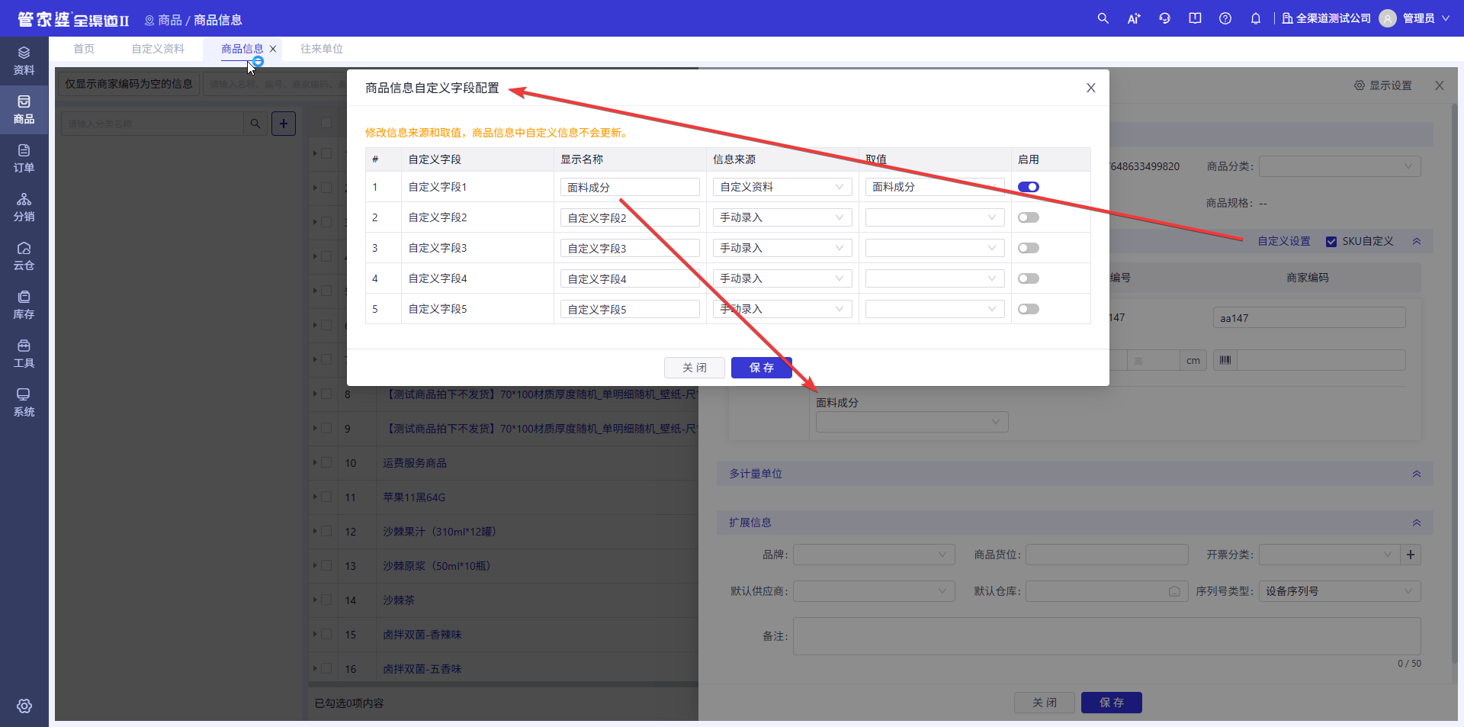Open the 库存 sidebar section
The height and width of the screenshot is (727, 1464).
tap(24, 305)
